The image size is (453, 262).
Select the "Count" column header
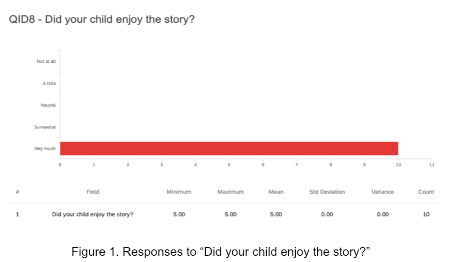click(x=426, y=192)
